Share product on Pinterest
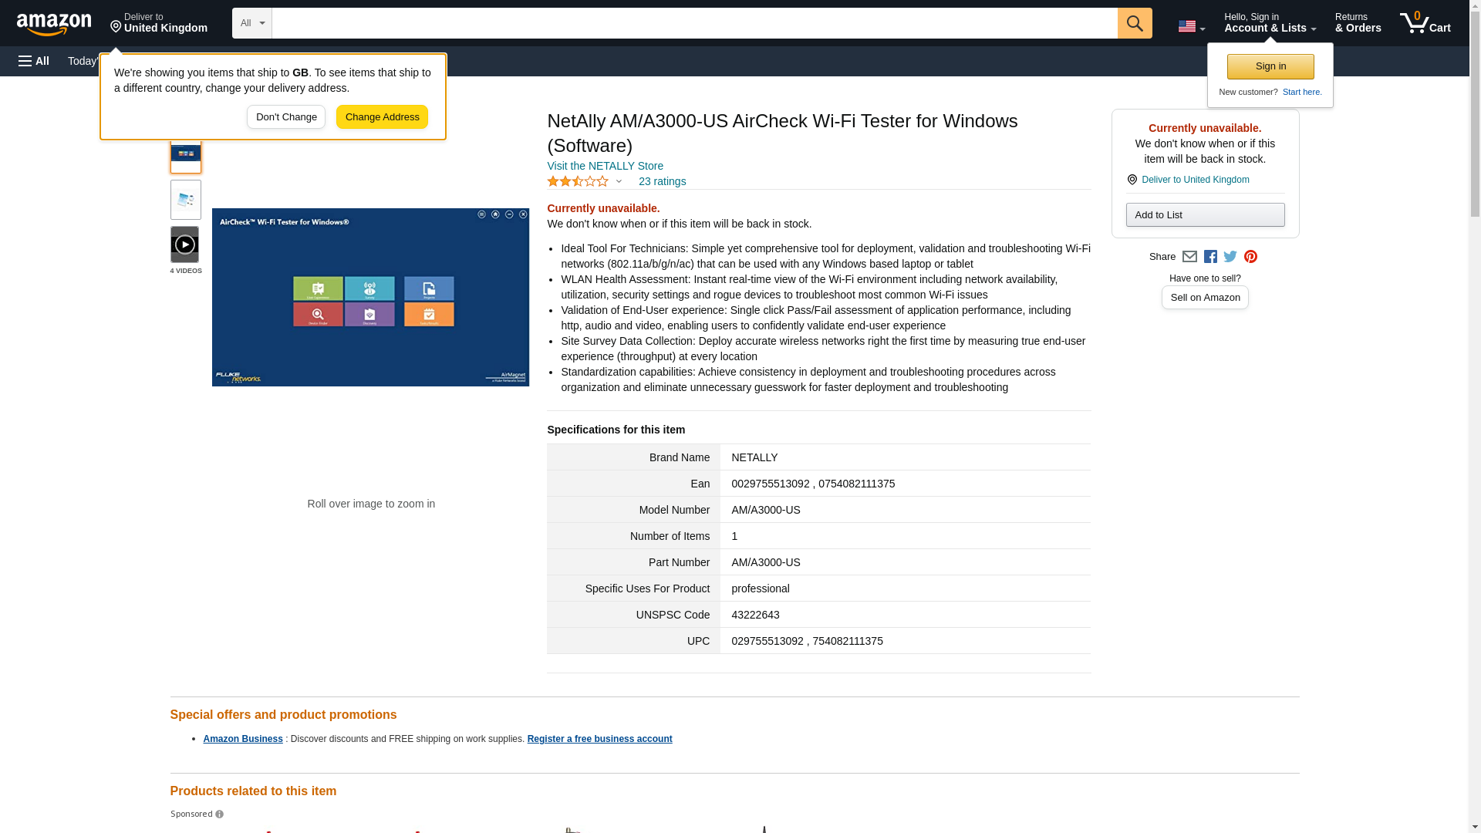Image resolution: width=1481 pixels, height=833 pixels. click(1250, 257)
